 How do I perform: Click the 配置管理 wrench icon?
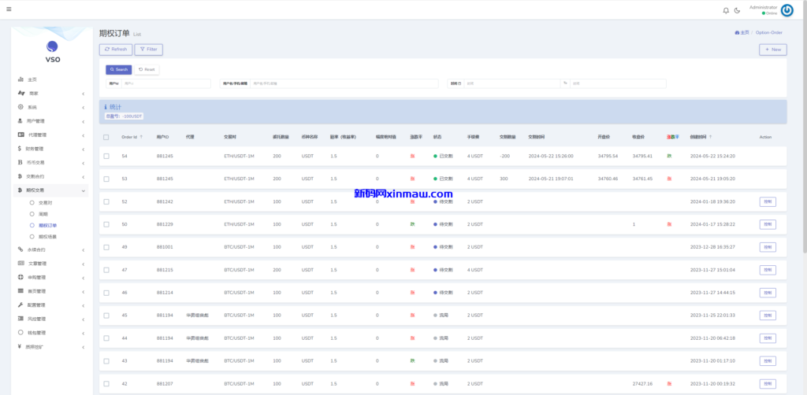point(20,305)
